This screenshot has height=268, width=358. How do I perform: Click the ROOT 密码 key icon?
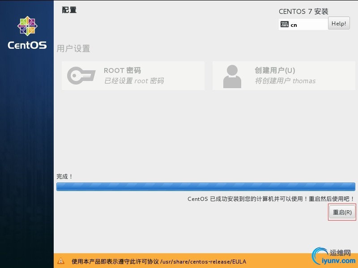81,76
